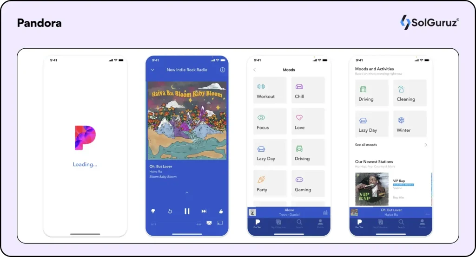Click the Party carrot icon
The width and height of the screenshot is (476, 257).
pyautogui.click(x=261, y=180)
